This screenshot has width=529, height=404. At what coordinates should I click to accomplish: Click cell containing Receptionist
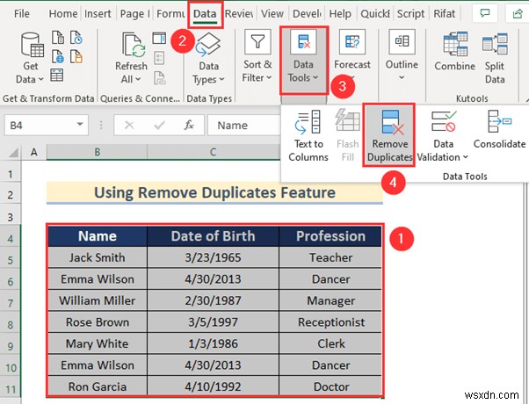pyautogui.click(x=330, y=322)
